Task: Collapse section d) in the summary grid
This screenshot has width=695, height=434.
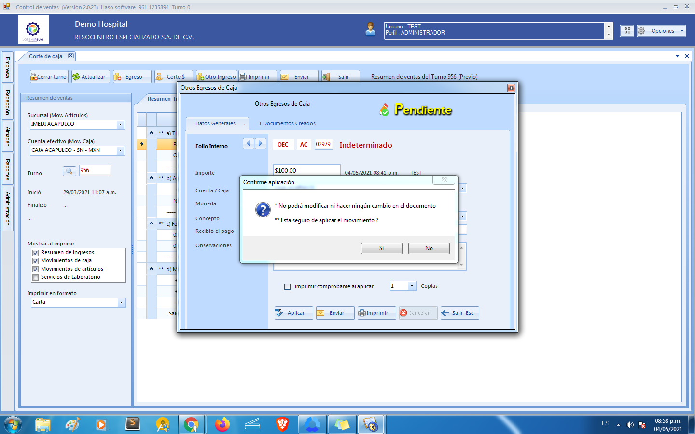Action: point(151,269)
